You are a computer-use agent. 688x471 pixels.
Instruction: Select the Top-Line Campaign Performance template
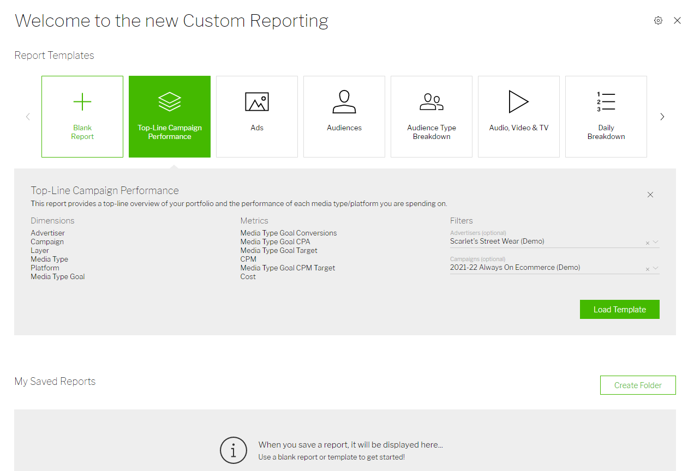[170, 117]
